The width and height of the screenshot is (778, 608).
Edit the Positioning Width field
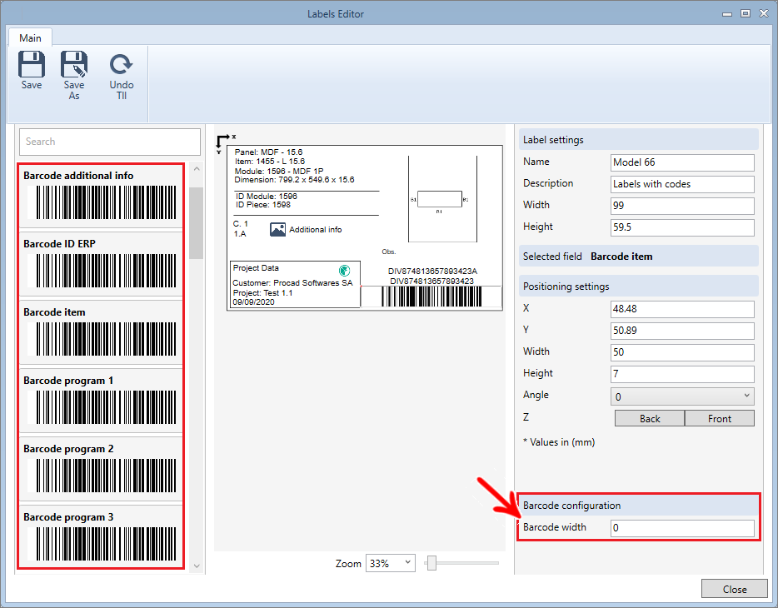682,352
